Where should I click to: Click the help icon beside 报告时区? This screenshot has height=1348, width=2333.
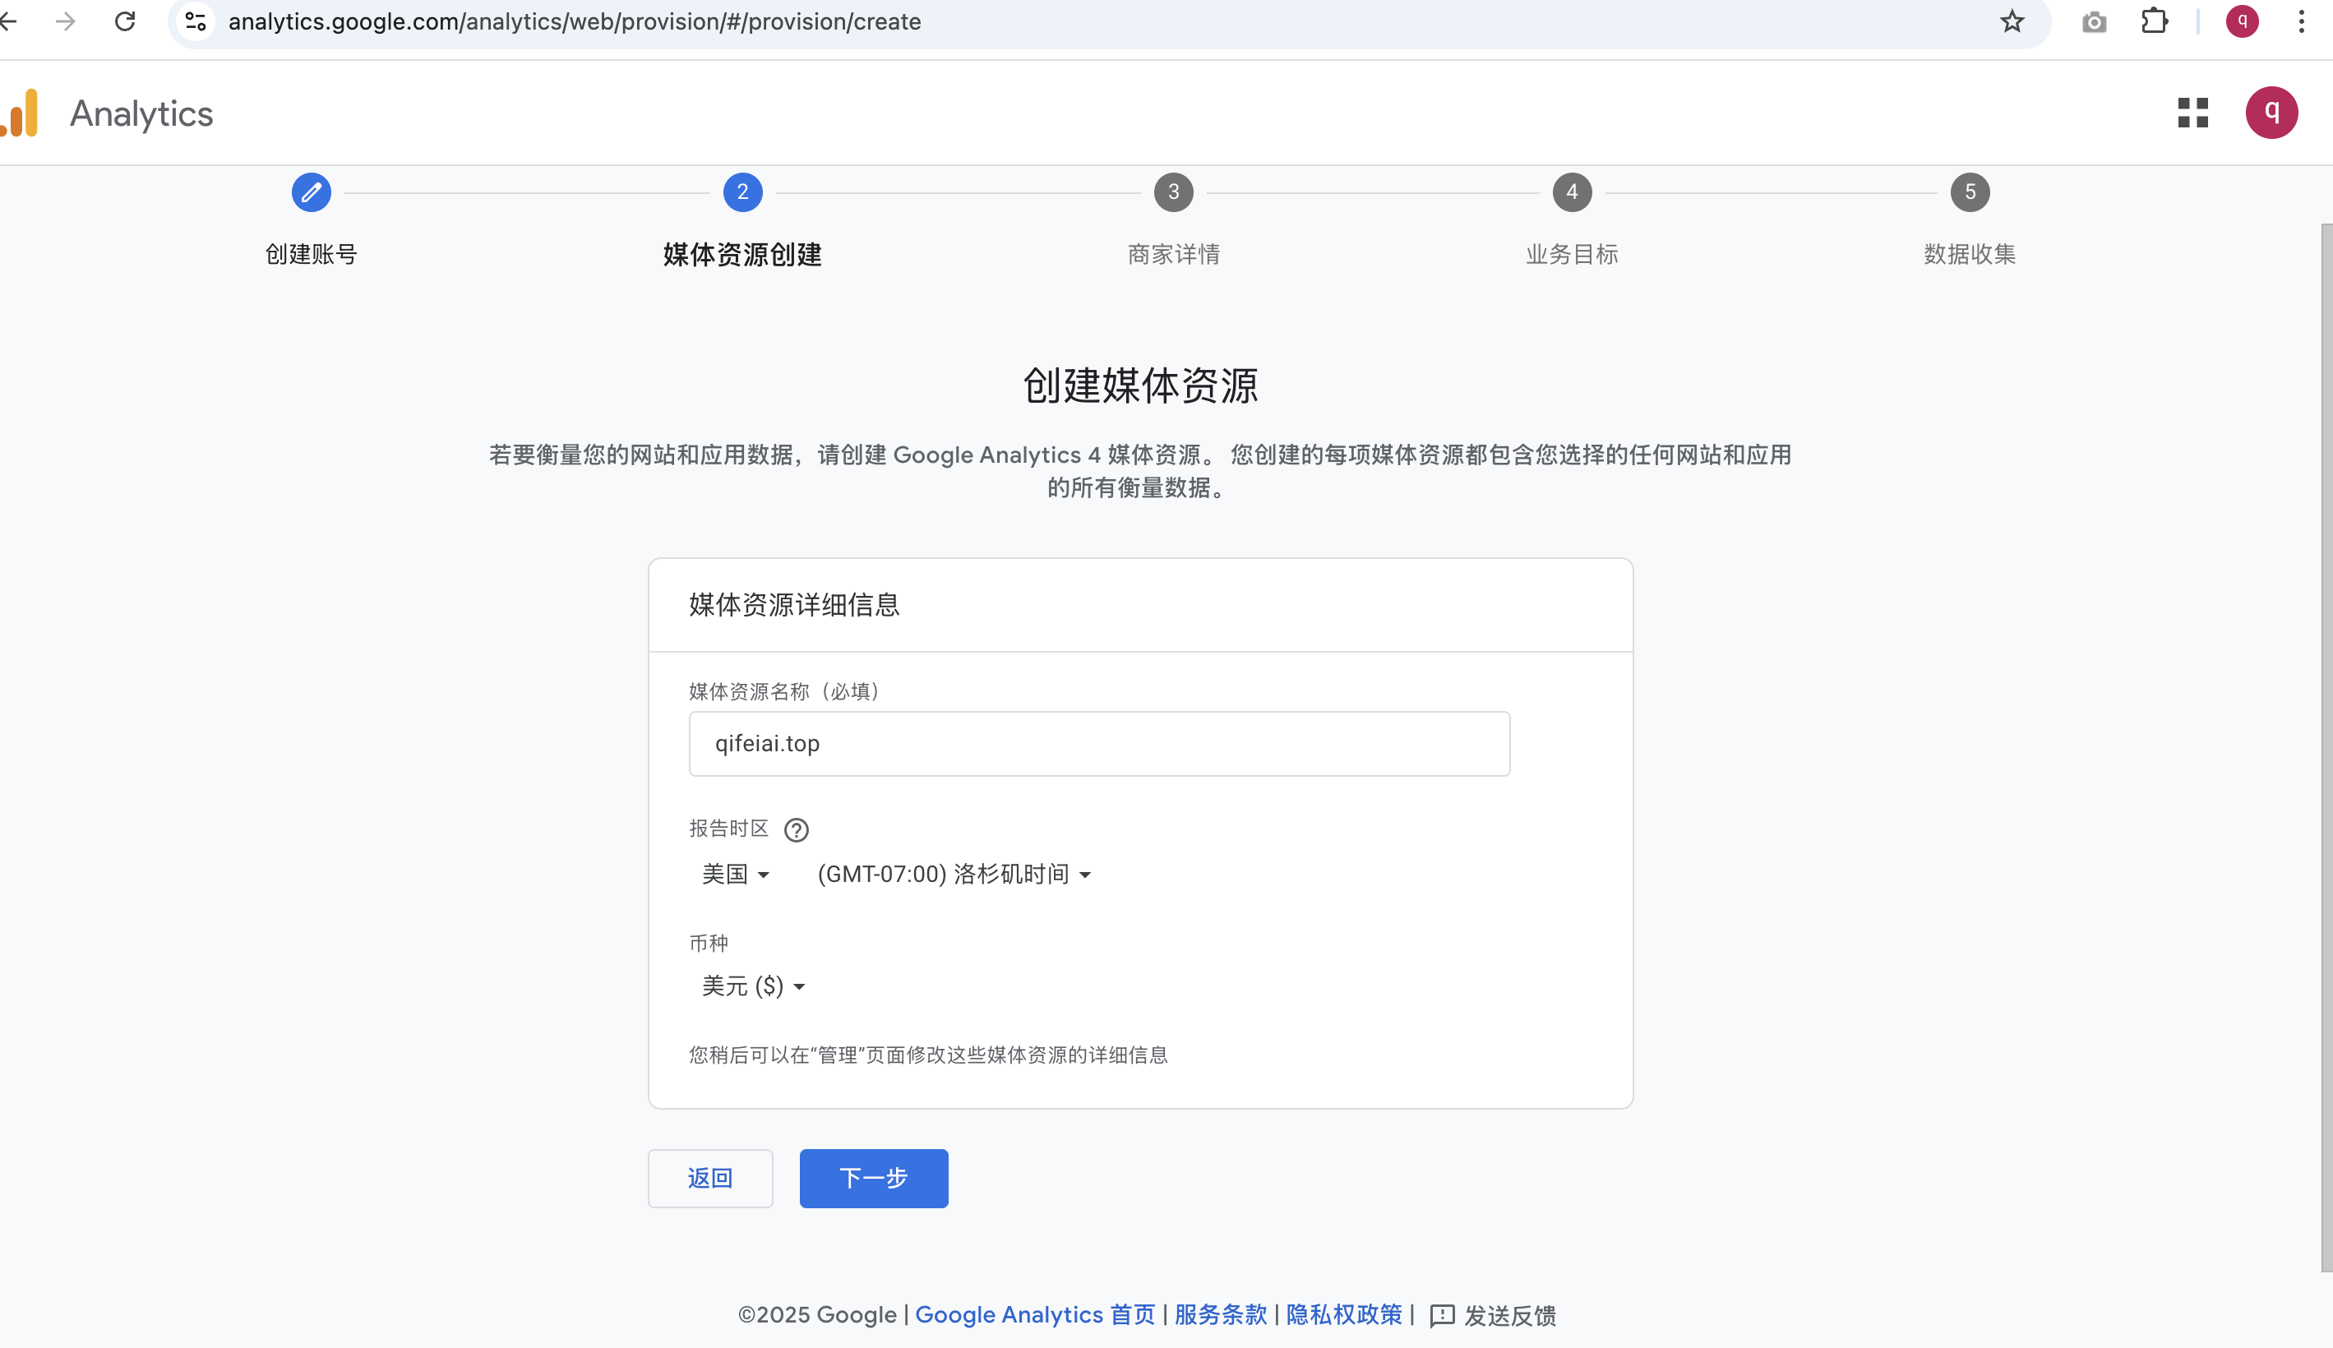797,829
